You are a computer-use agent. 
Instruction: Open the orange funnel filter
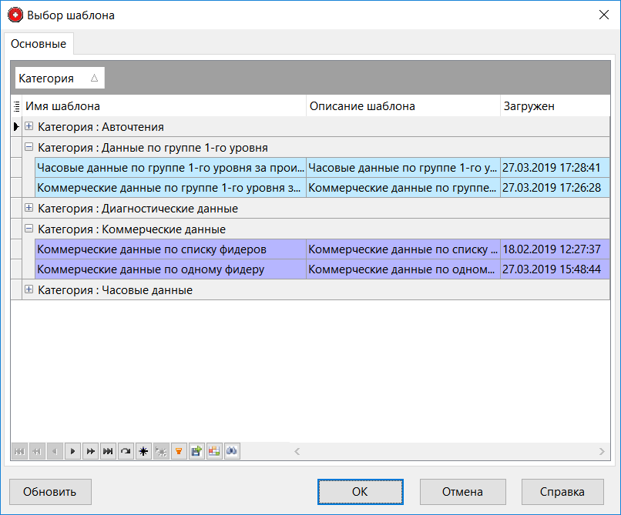click(x=178, y=452)
